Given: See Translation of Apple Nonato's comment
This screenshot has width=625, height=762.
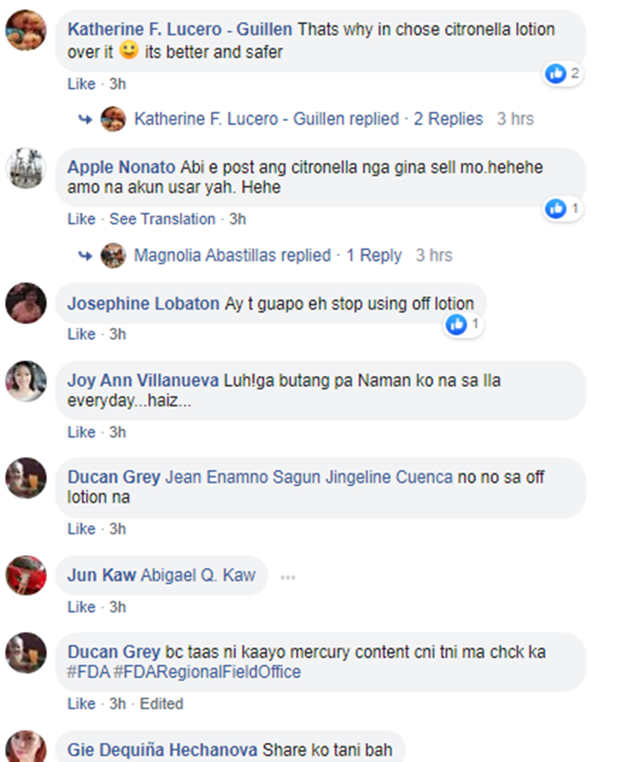Looking at the screenshot, I should (x=162, y=219).
